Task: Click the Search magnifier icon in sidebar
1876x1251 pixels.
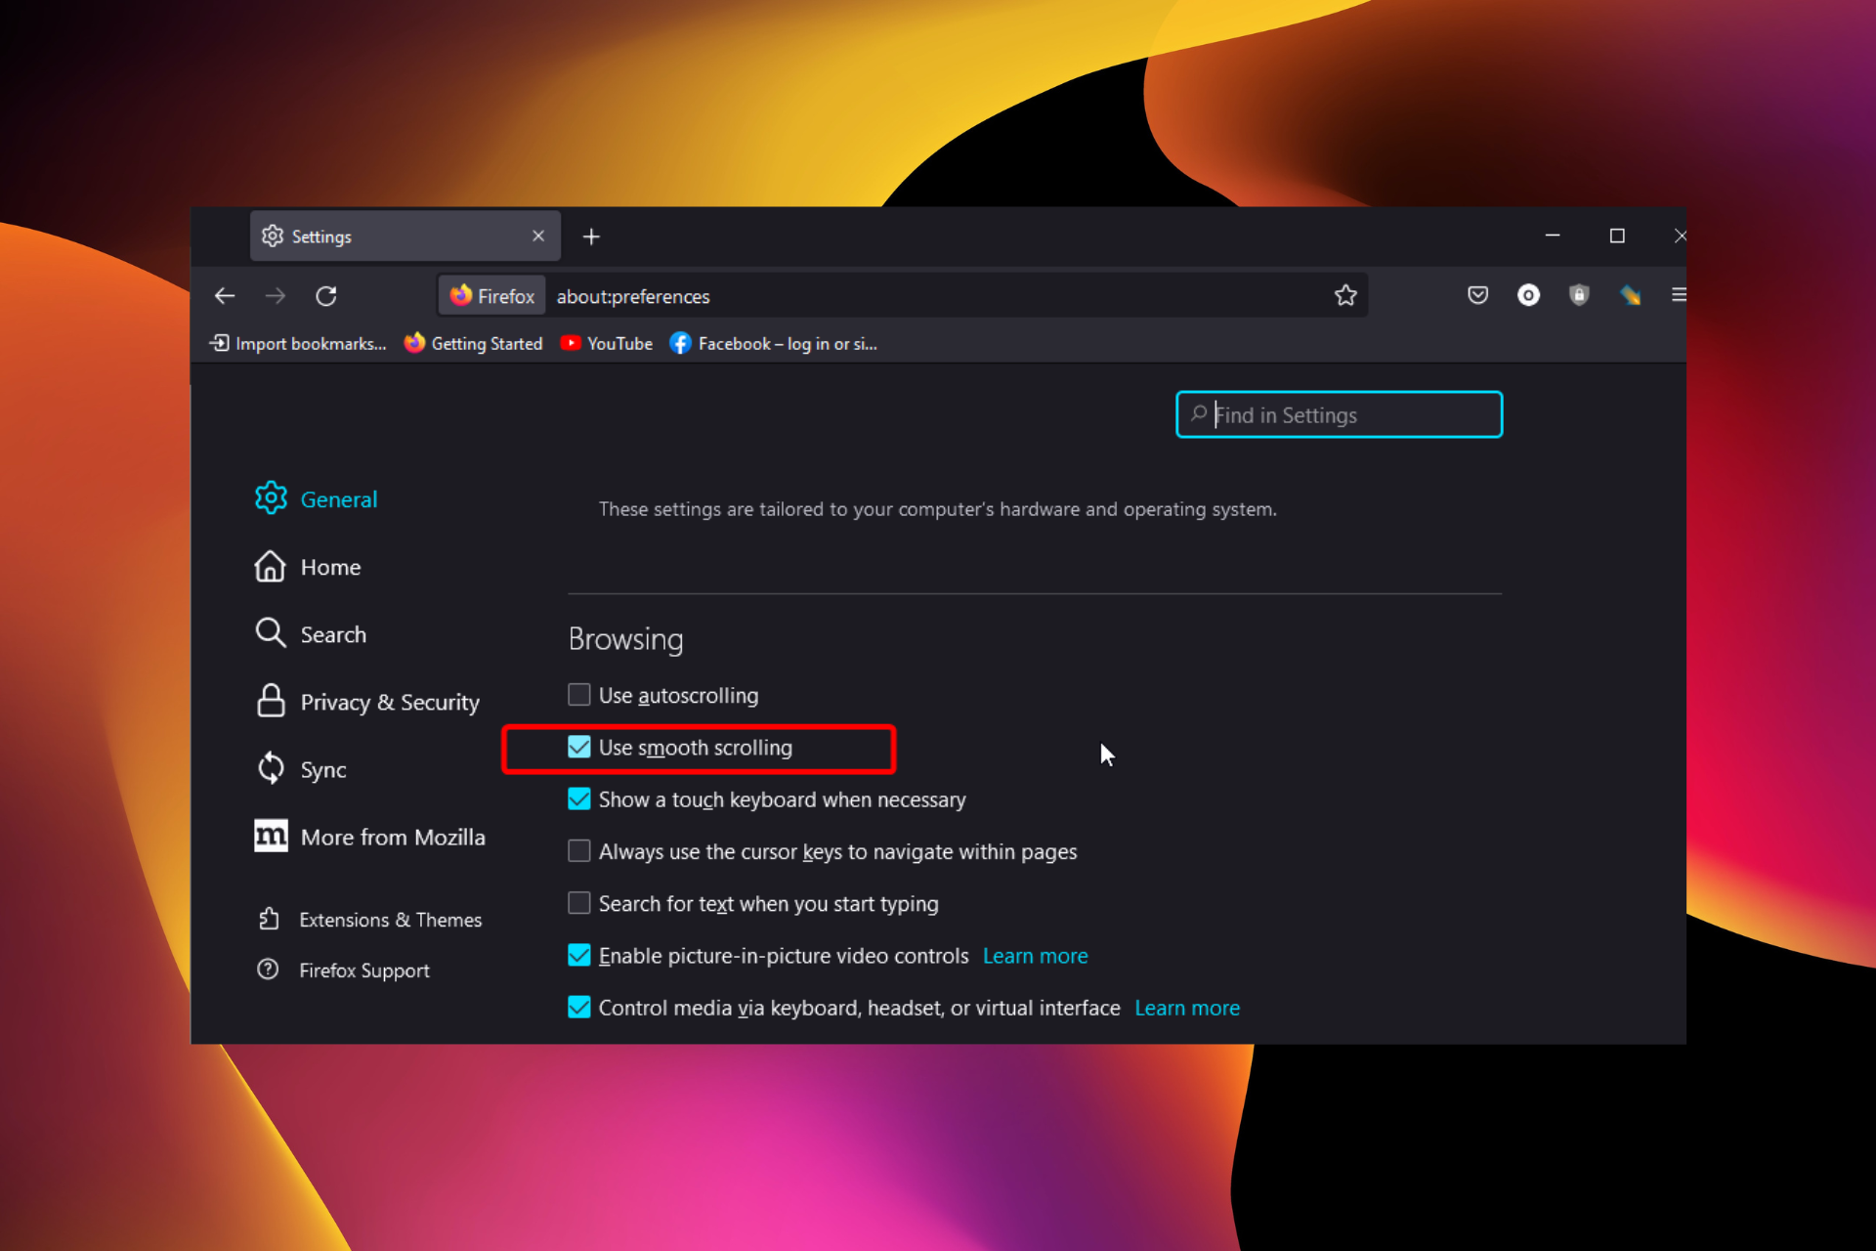Action: pos(271,633)
